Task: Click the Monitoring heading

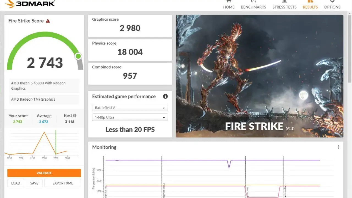Action: pyautogui.click(x=104, y=147)
